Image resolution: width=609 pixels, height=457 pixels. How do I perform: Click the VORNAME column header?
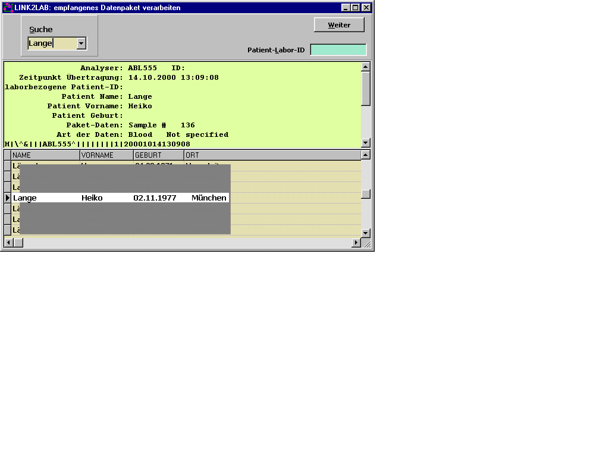pos(106,155)
